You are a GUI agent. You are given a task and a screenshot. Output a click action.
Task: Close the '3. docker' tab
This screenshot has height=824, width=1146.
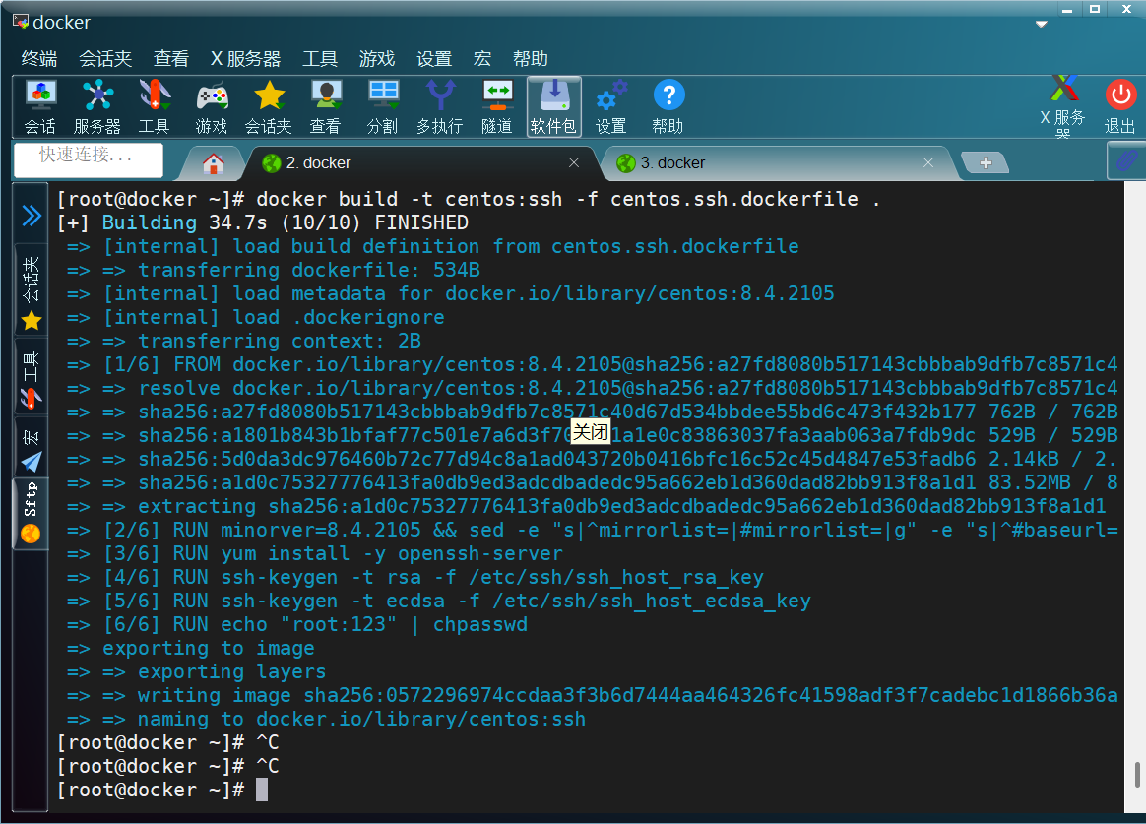click(x=928, y=162)
